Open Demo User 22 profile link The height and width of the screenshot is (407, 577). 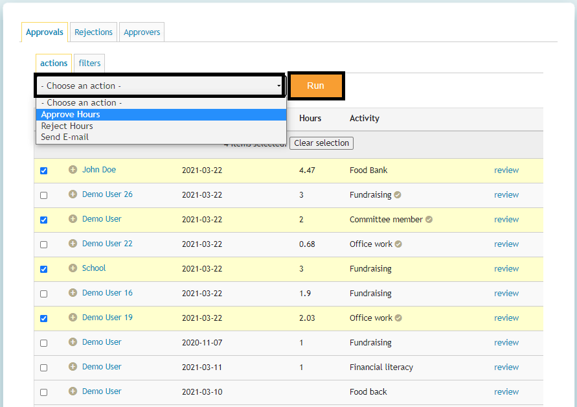coord(107,244)
